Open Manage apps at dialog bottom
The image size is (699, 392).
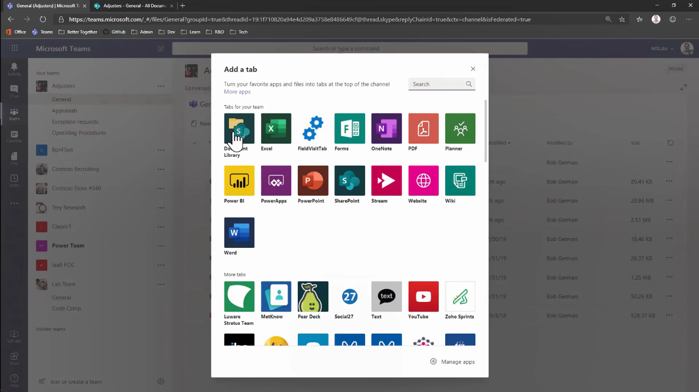coord(452,362)
